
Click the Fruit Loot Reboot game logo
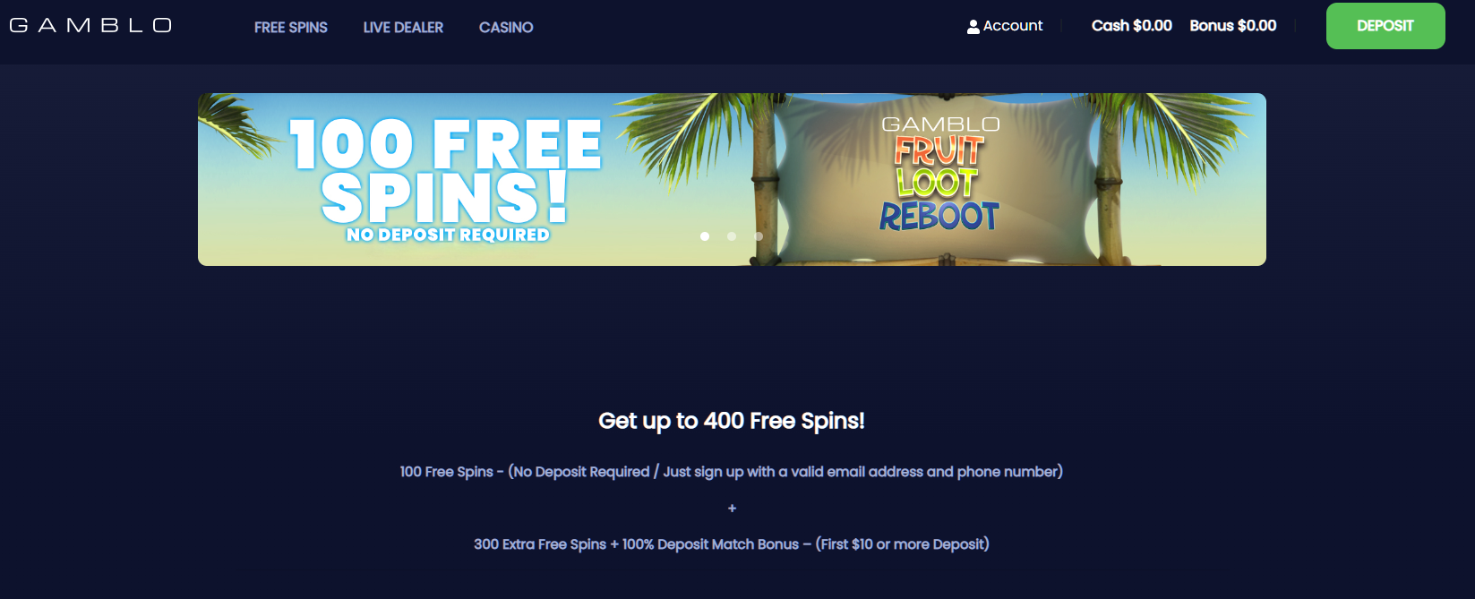tap(939, 184)
